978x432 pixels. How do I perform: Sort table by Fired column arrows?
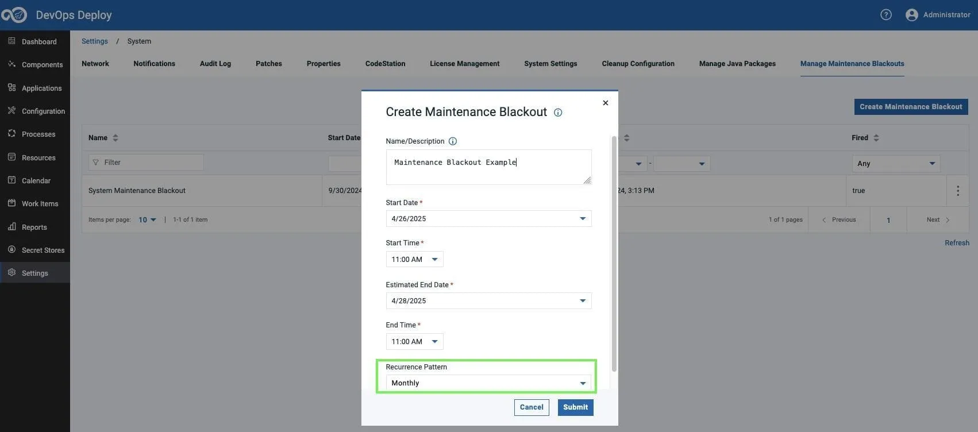click(x=876, y=138)
